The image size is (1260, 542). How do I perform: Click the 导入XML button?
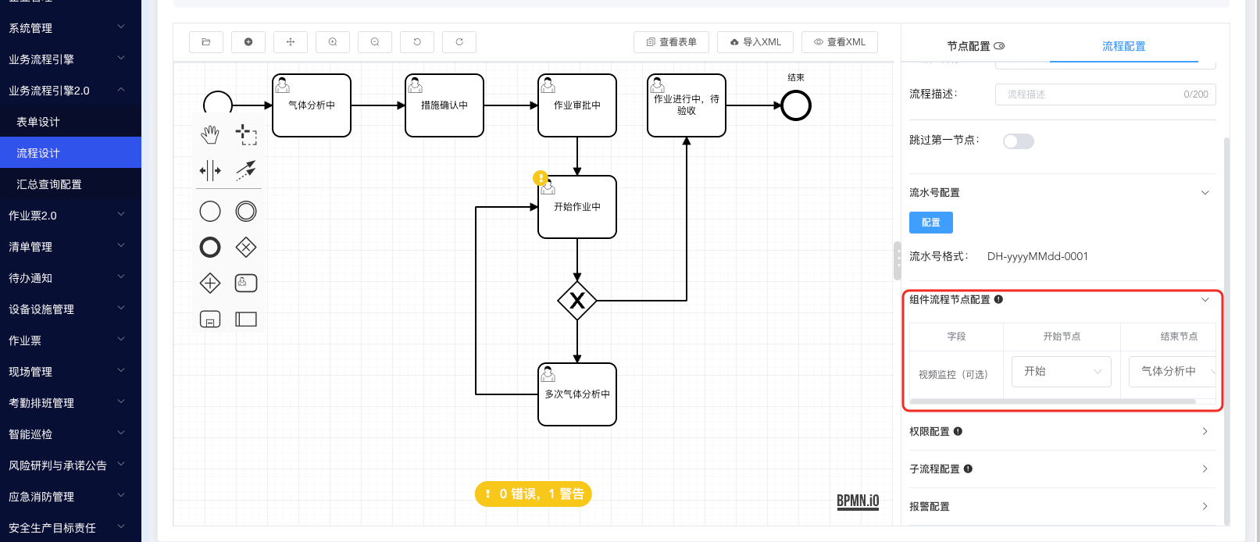755,42
